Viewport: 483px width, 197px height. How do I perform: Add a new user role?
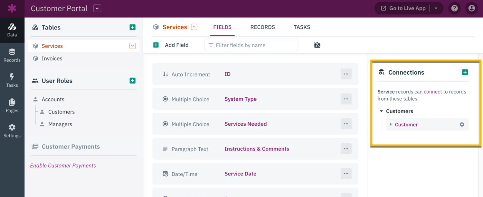[132, 81]
